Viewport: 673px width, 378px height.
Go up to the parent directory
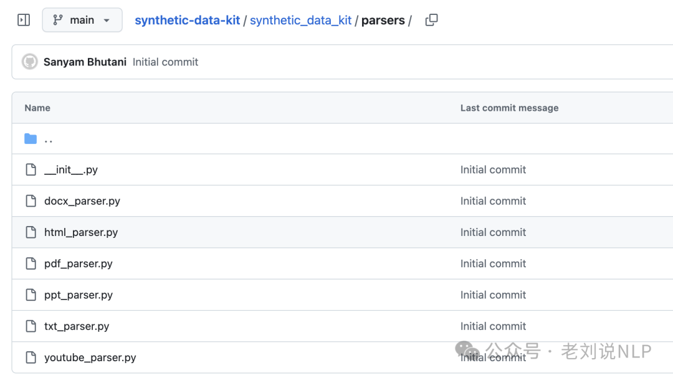(49, 139)
